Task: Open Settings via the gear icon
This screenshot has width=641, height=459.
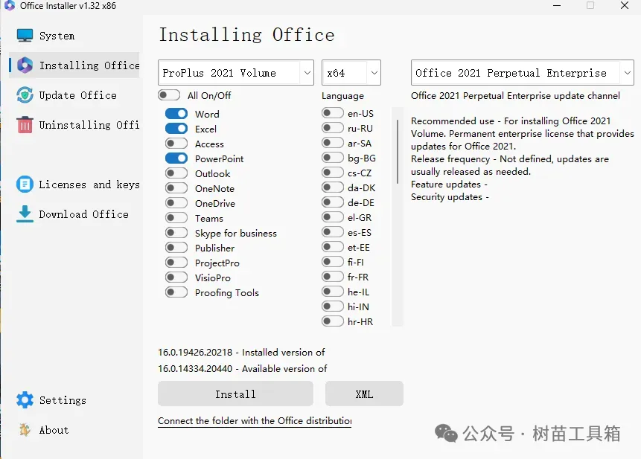Action: tap(25, 400)
